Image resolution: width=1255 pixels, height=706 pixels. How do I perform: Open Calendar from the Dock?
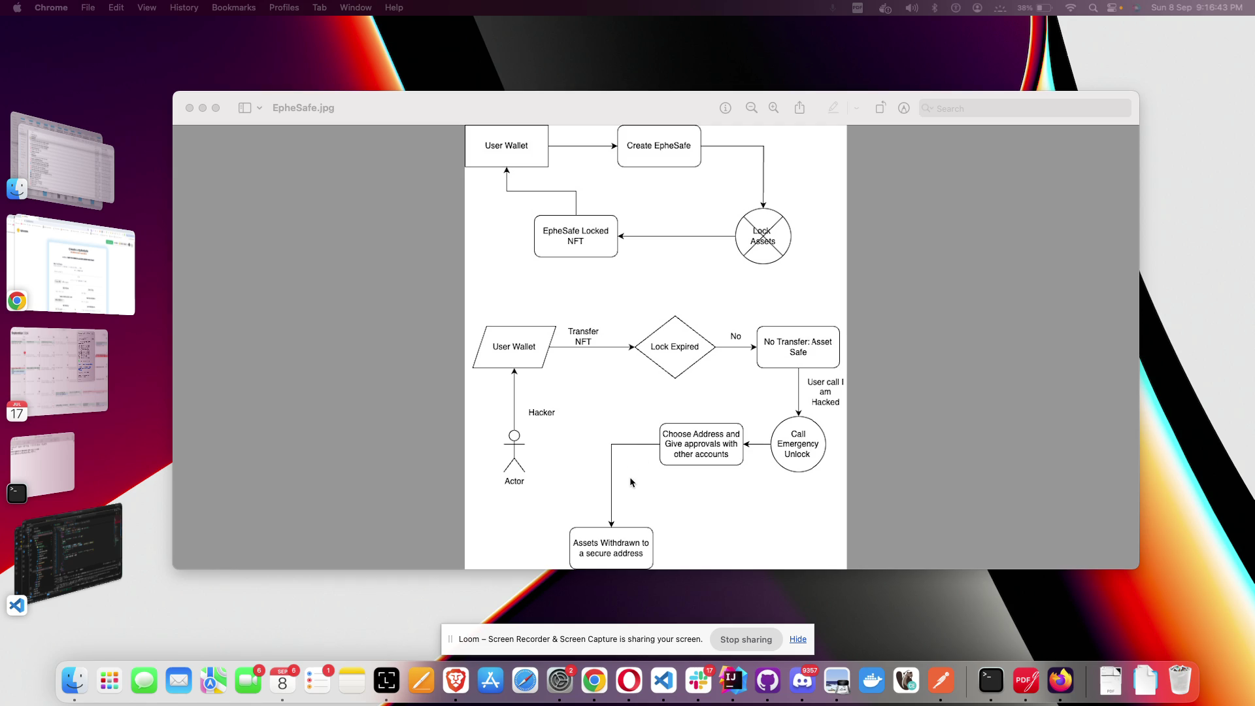[282, 681]
